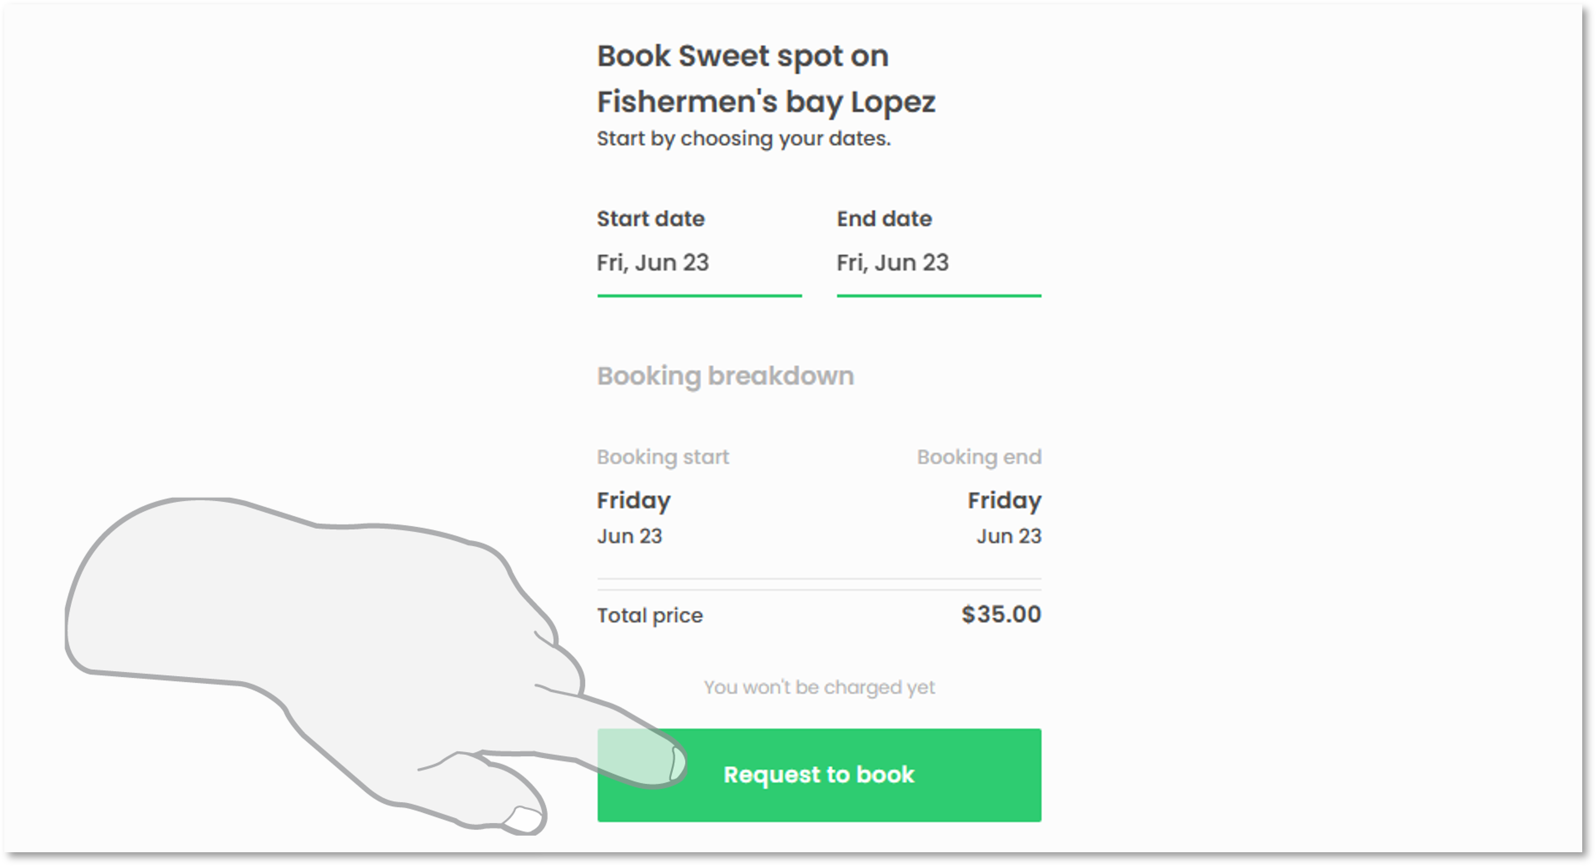Click the "Start by choosing your dates." subtitle
Screen dimensions: 1596x866
743,138
